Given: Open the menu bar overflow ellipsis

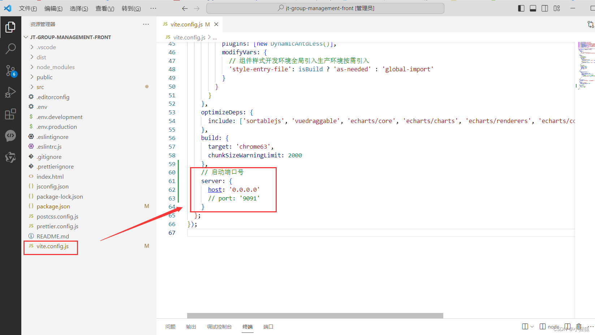Looking at the screenshot, I should [153, 8].
